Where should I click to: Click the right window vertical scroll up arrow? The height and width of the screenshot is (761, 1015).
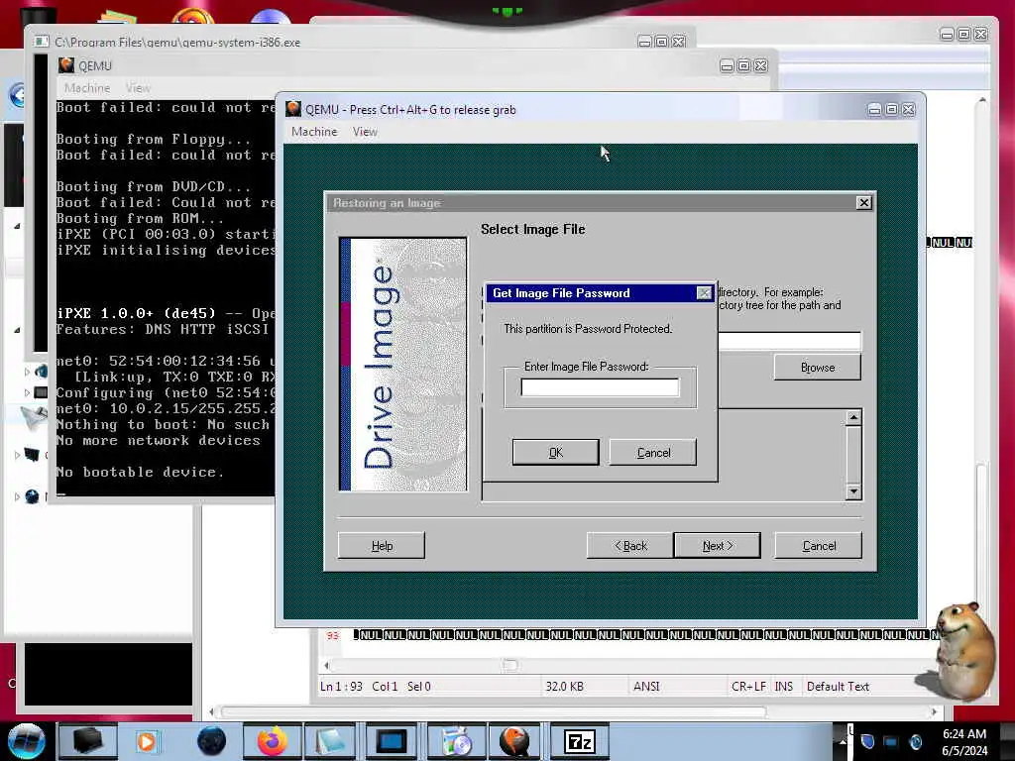982,100
